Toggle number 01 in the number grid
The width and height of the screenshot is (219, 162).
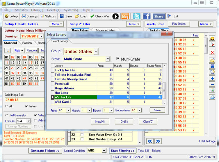[7, 57]
